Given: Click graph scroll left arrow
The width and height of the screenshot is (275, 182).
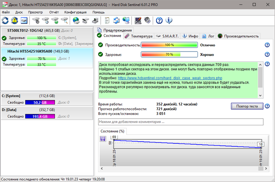Looking at the screenshot, I should point(102,169).
